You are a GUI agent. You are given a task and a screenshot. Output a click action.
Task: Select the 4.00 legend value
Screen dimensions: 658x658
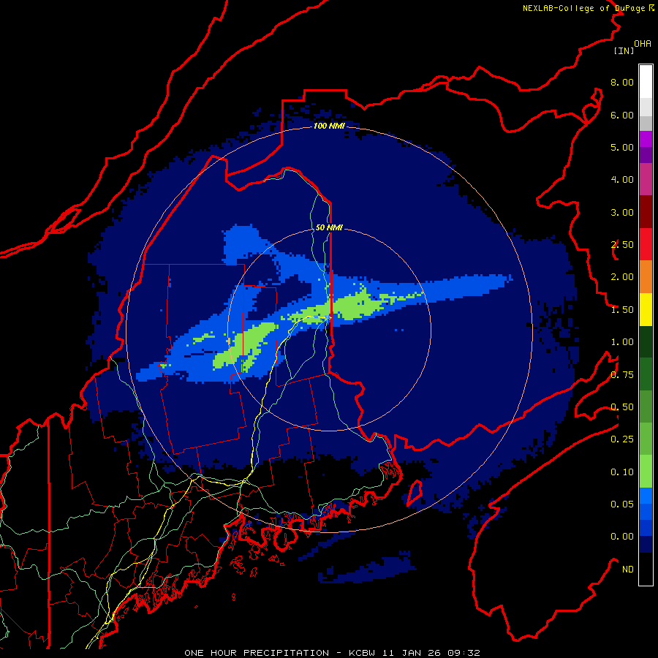pyautogui.click(x=622, y=180)
